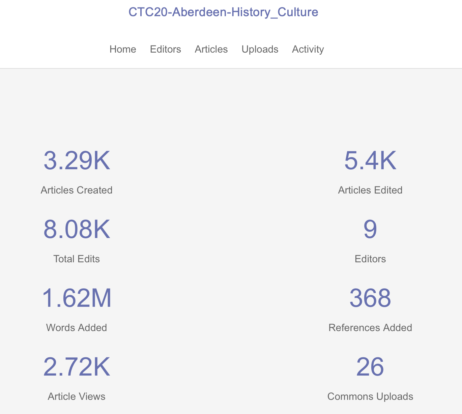Click the 1.62M Words Added stat
This screenshot has width=462, height=414.
(x=76, y=298)
